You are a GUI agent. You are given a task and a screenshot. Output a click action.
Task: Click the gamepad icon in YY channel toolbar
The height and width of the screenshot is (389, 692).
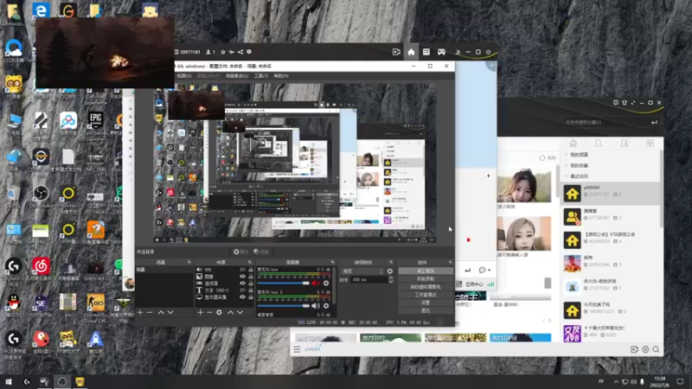pyautogui.click(x=441, y=52)
